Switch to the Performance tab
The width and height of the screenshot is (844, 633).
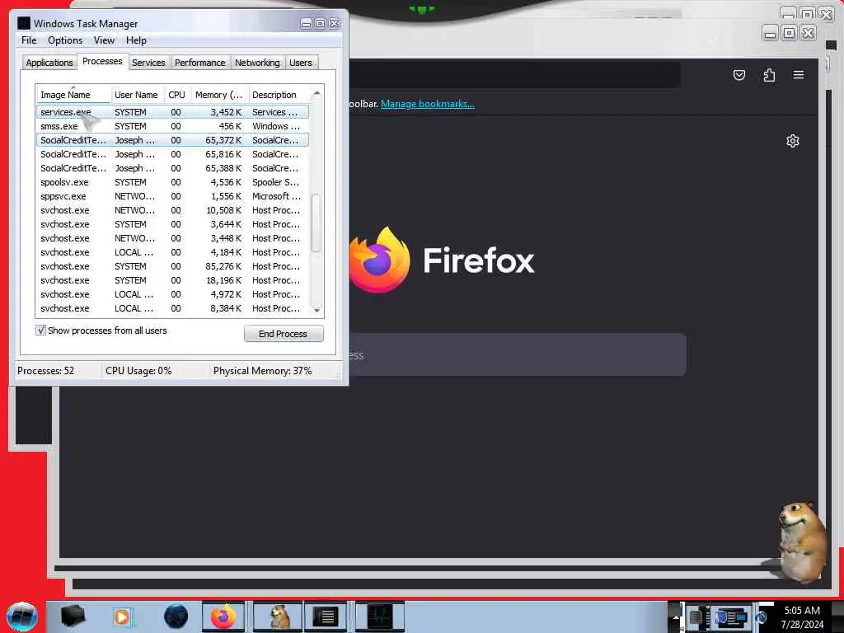(x=200, y=63)
